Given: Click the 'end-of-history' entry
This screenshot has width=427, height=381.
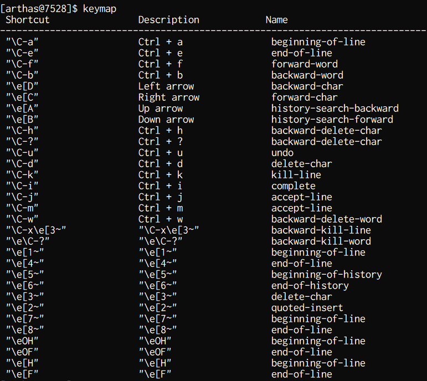Looking at the screenshot, I should tap(310, 285).
